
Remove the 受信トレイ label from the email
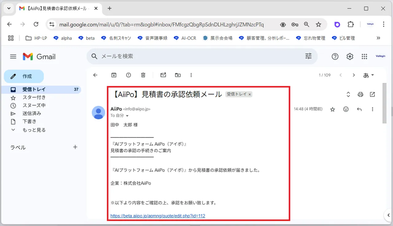pos(250,94)
